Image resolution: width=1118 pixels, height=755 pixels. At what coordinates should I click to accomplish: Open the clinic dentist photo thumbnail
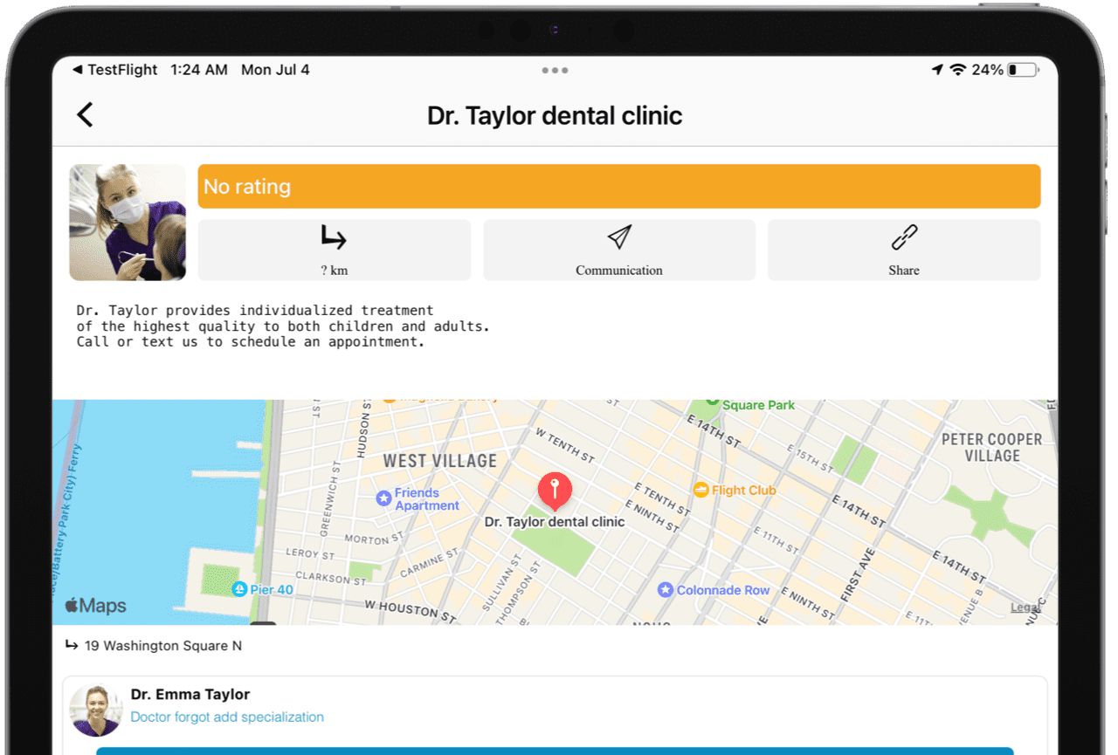pos(128,223)
